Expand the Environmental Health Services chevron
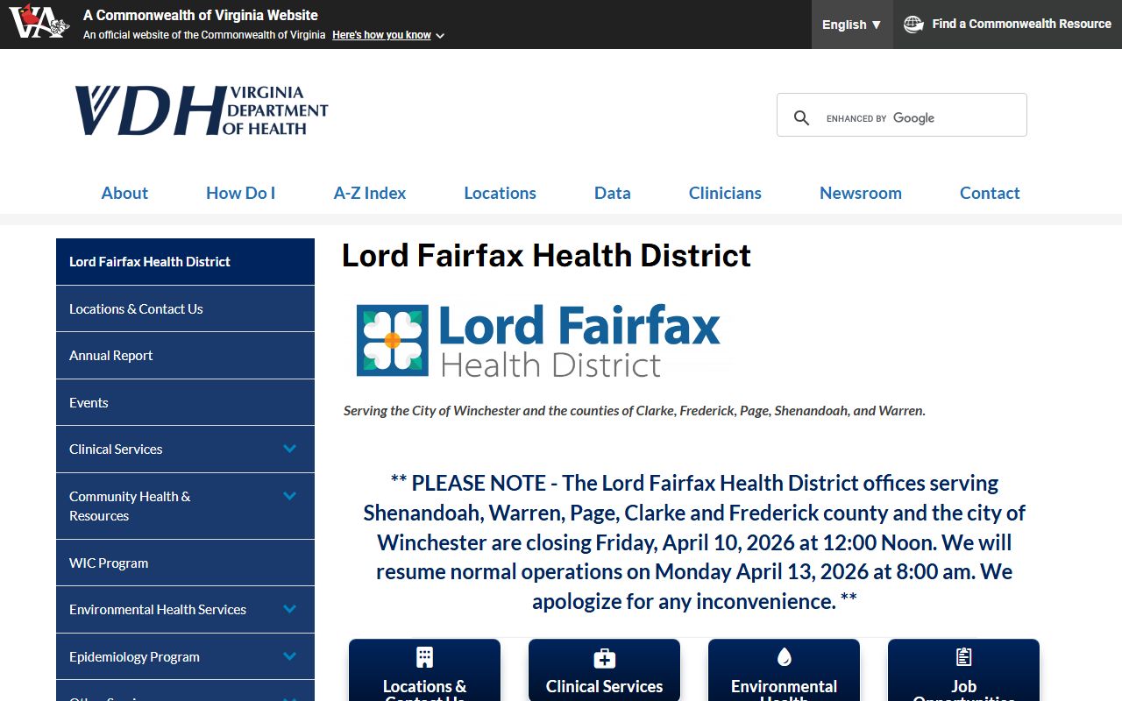The height and width of the screenshot is (701, 1122). (290, 609)
